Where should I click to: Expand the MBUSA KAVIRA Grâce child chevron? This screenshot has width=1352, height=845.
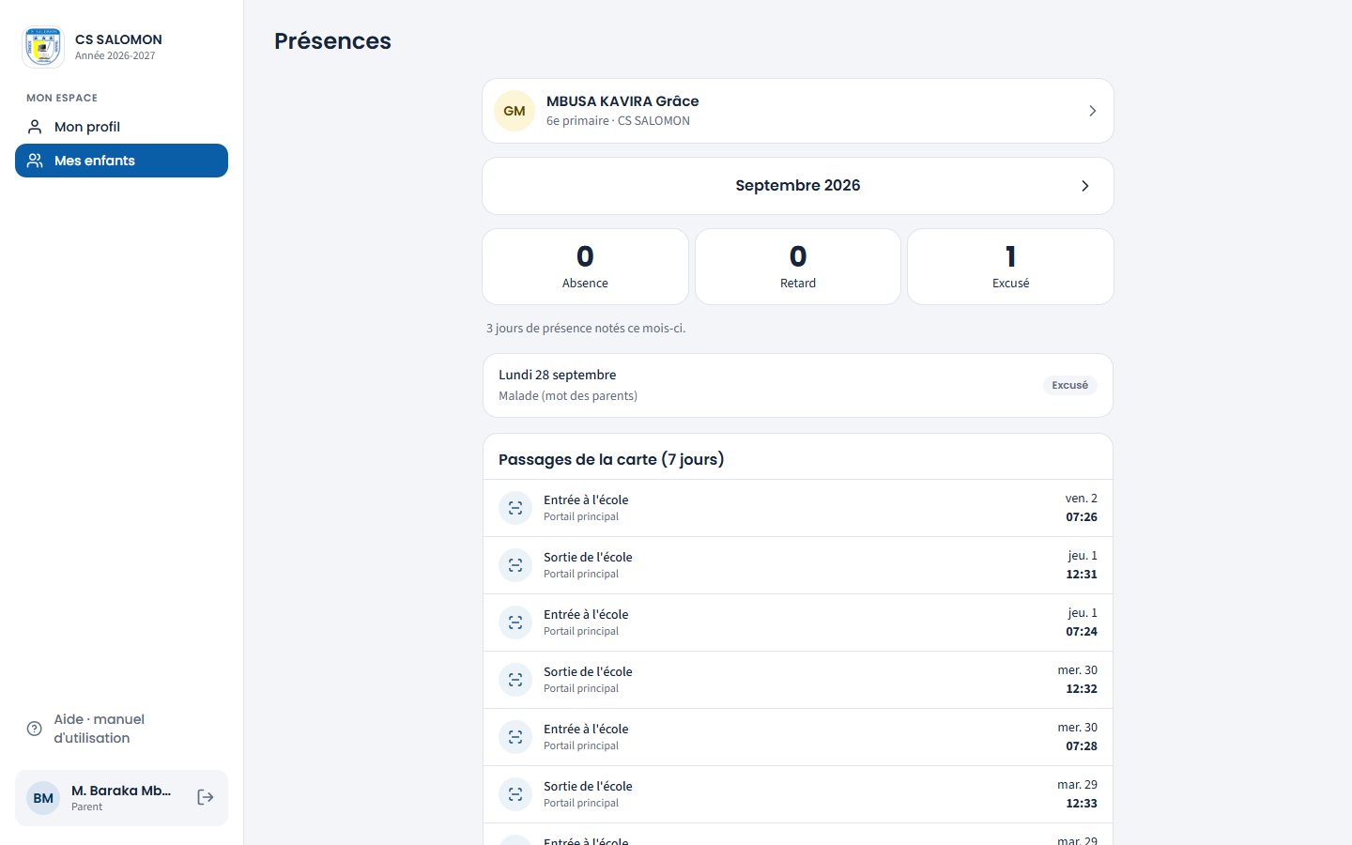[1092, 111]
